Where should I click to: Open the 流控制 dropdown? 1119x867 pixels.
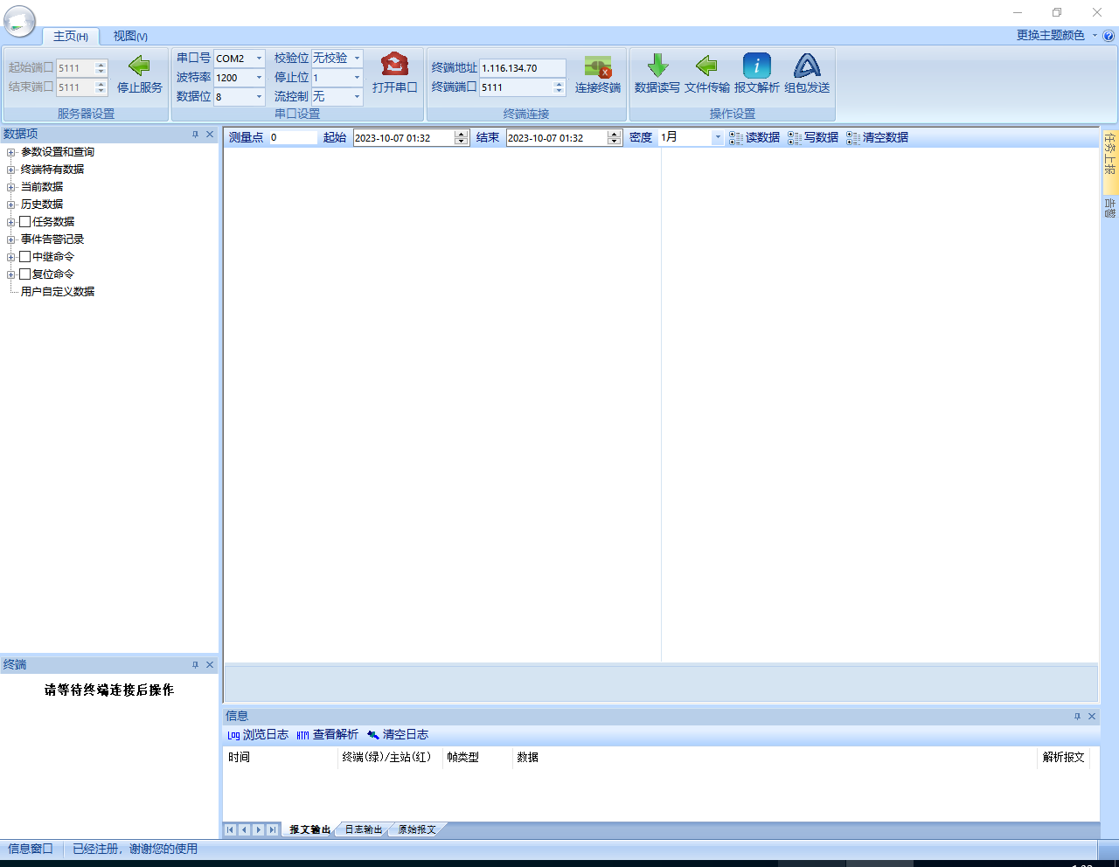coord(357,97)
